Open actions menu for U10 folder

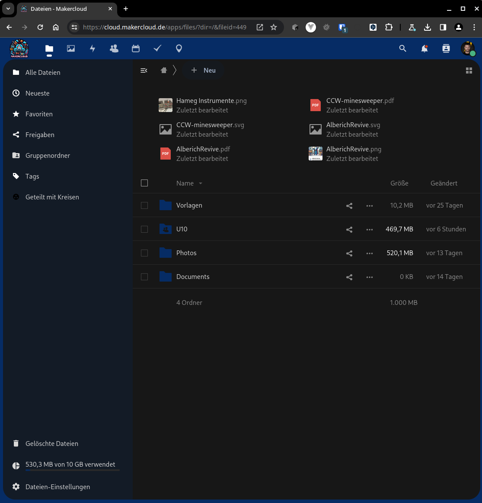click(370, 229)
